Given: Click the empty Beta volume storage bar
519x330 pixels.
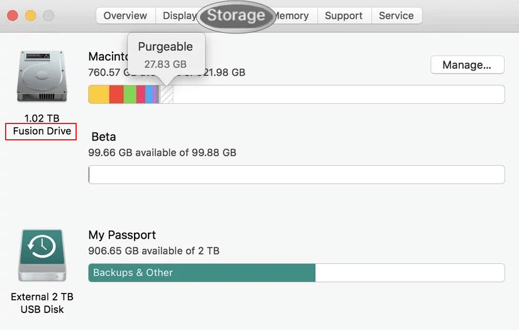Looking at the screenshot, I should click(296, 174).
